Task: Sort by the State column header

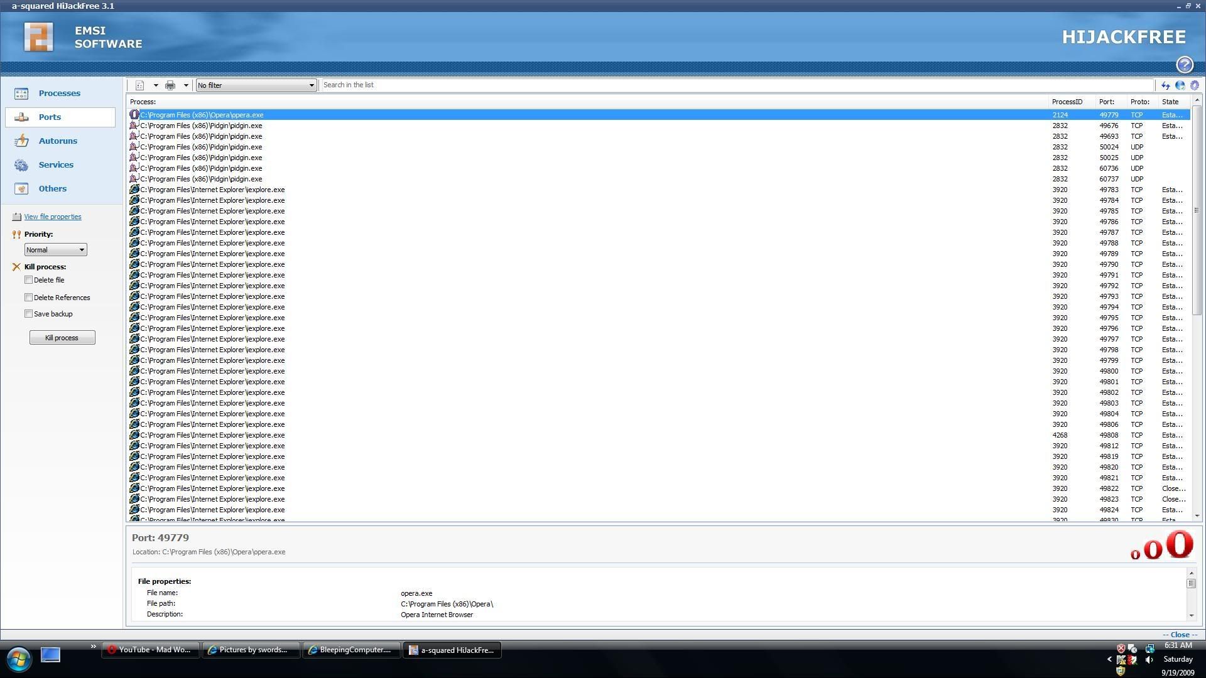Action: click(x=1174, y=102)
